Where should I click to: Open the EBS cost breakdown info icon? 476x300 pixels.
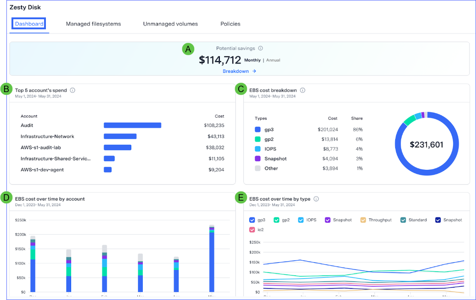click(302, 90)
